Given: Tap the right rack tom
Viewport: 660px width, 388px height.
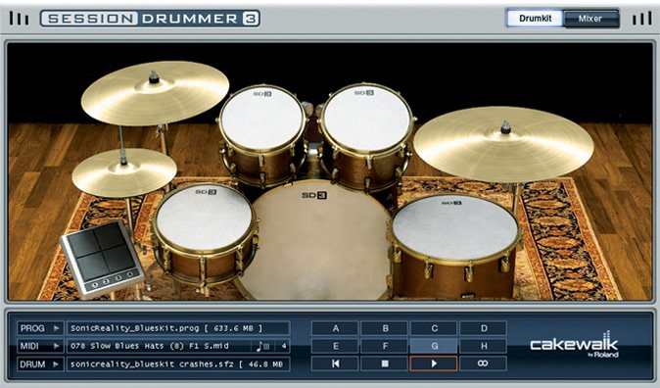Looking at the screenshot, I should tap(366, 118).
